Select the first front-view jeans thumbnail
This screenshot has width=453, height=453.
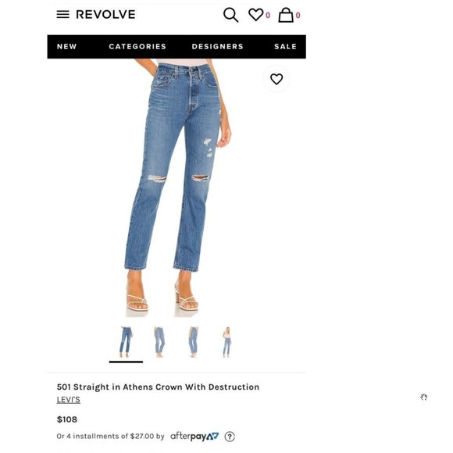[126, 342]
